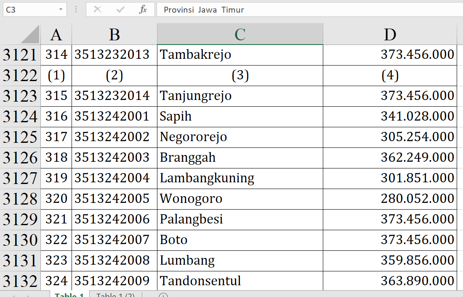Select the cell containing Tandonsentul
The width and height of the screenshot is (463, 297).
click(x=240, y=281)
